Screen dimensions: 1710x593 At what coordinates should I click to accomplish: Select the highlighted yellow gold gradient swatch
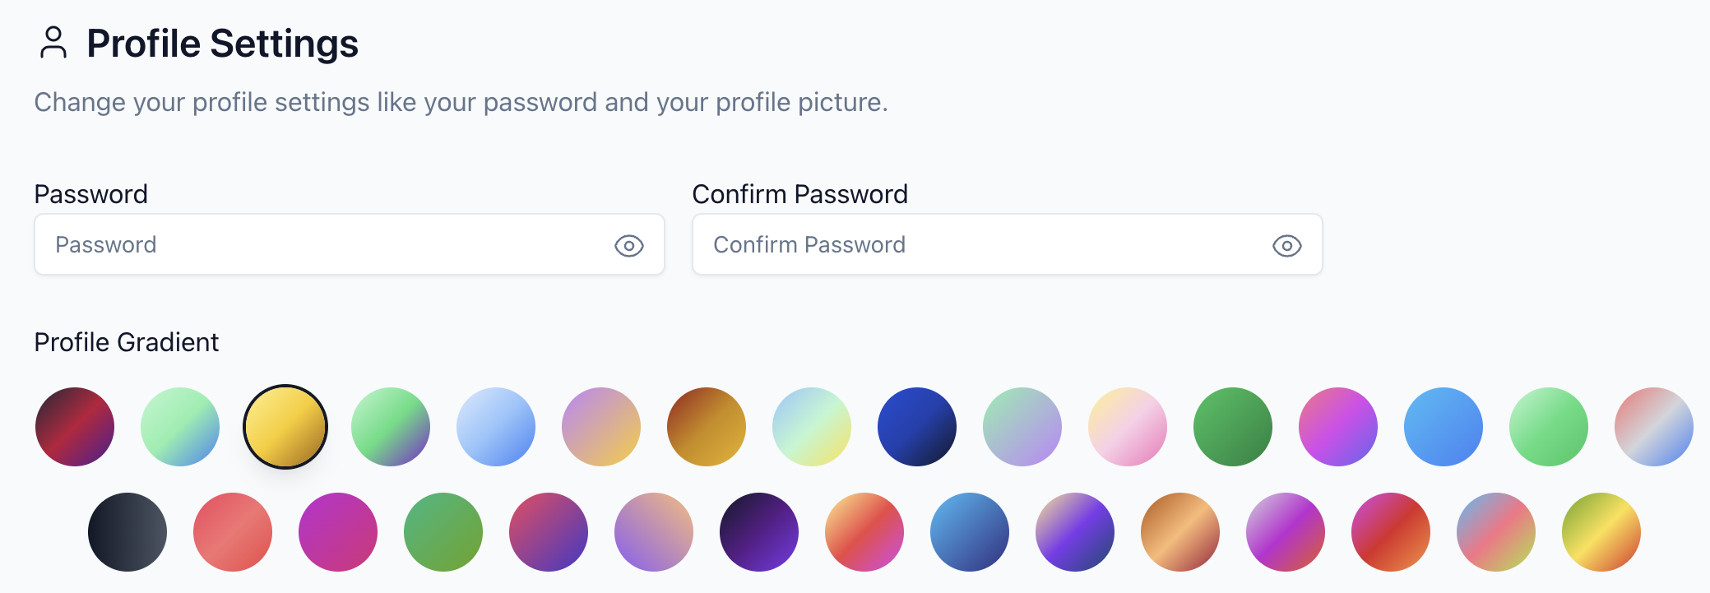(x=285, y=427)
